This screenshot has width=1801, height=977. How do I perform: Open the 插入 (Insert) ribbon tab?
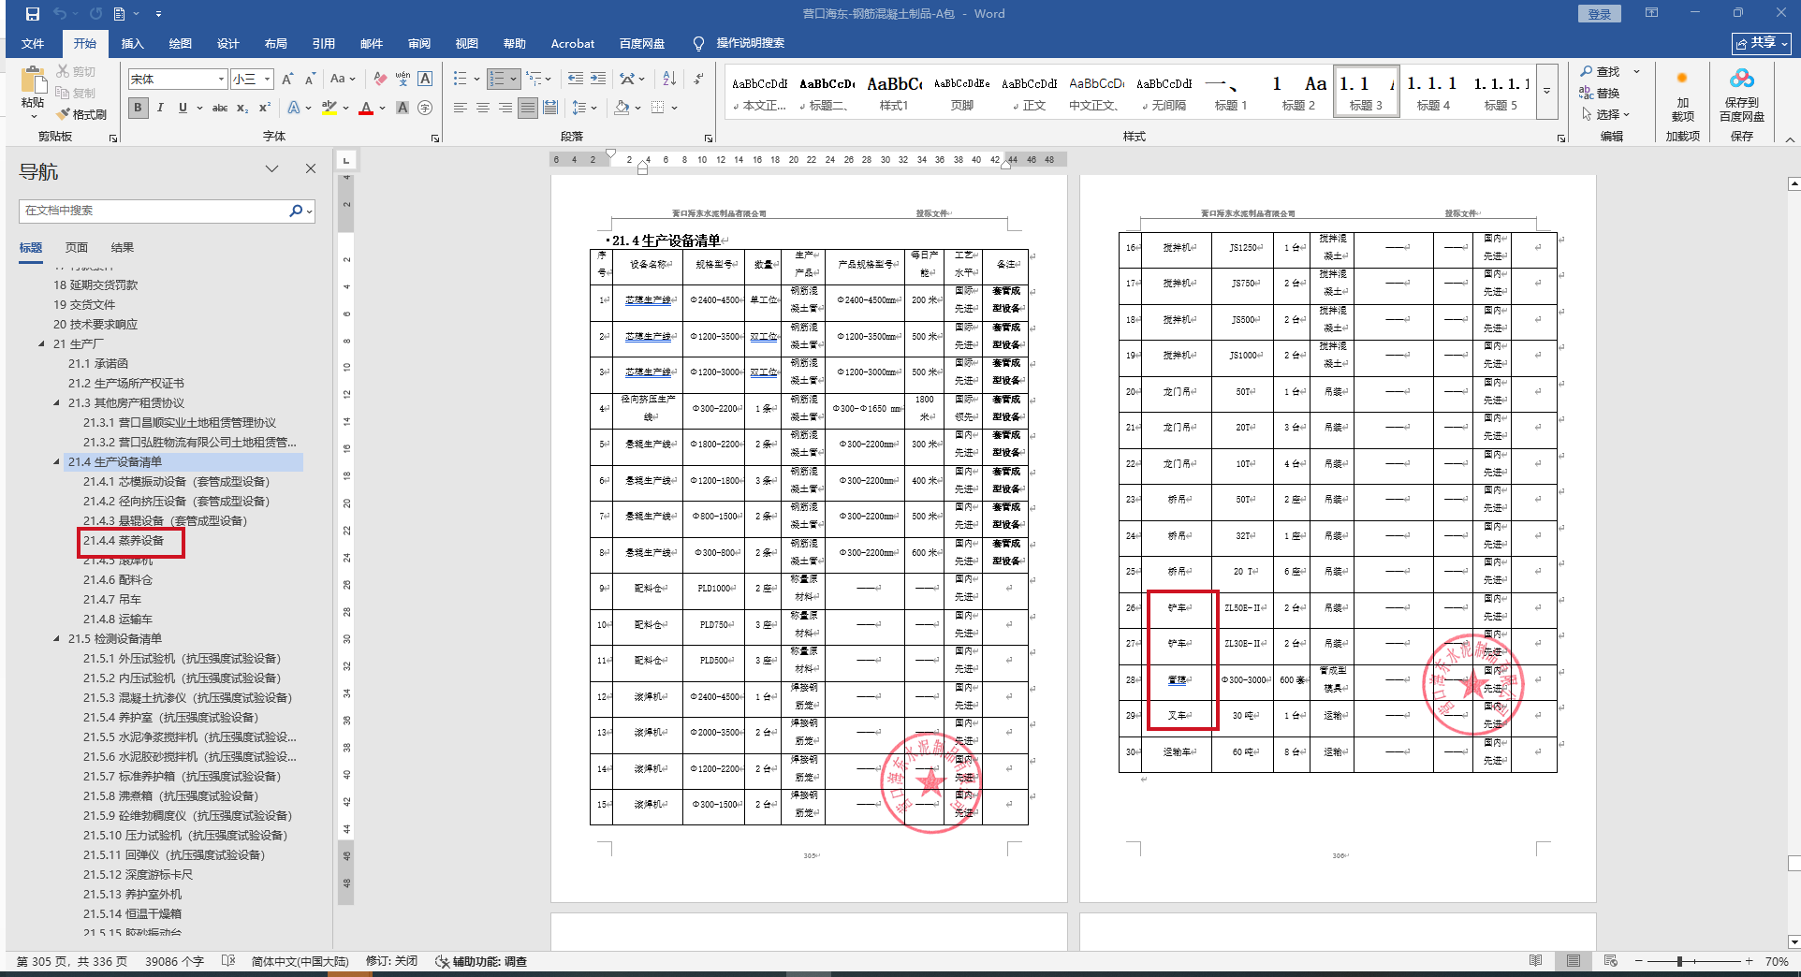point(133,44)
